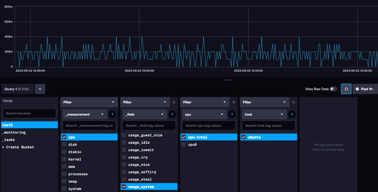Viewport: 378px width, 192px height.
Task: Check the system measurement checkbox
Action: click(64, 189)
